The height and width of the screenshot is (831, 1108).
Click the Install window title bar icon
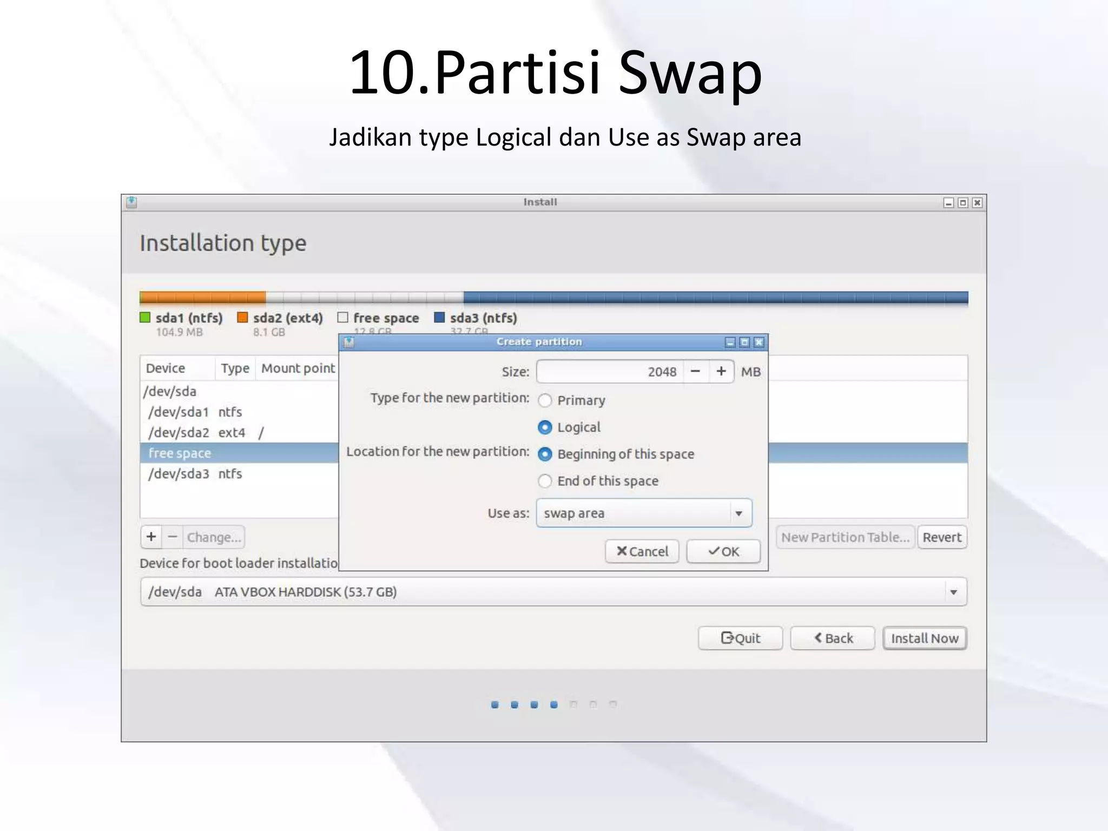tap(131, 202)
